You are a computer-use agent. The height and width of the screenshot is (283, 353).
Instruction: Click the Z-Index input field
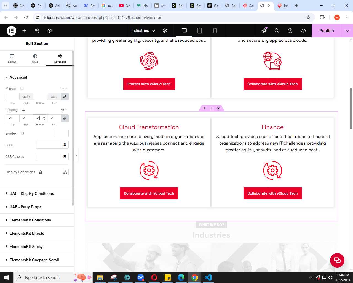61,133
